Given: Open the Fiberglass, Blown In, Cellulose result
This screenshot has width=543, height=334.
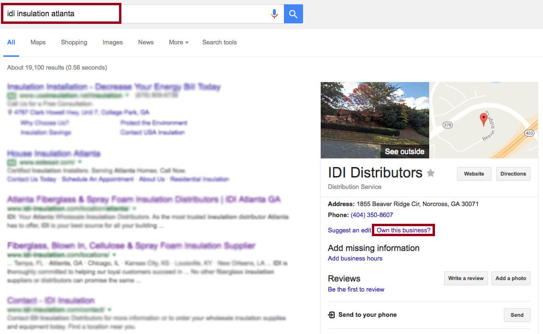Looking at the screenshot, I should pyautogui.click(x=131, y=245).
